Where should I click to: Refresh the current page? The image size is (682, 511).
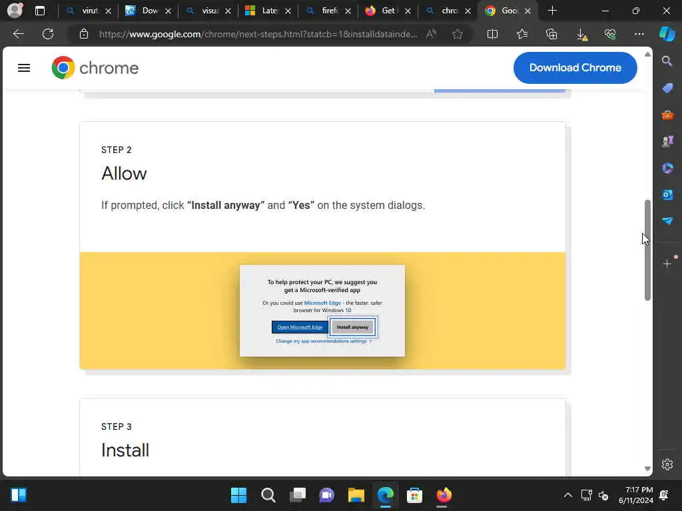point(48,34)
